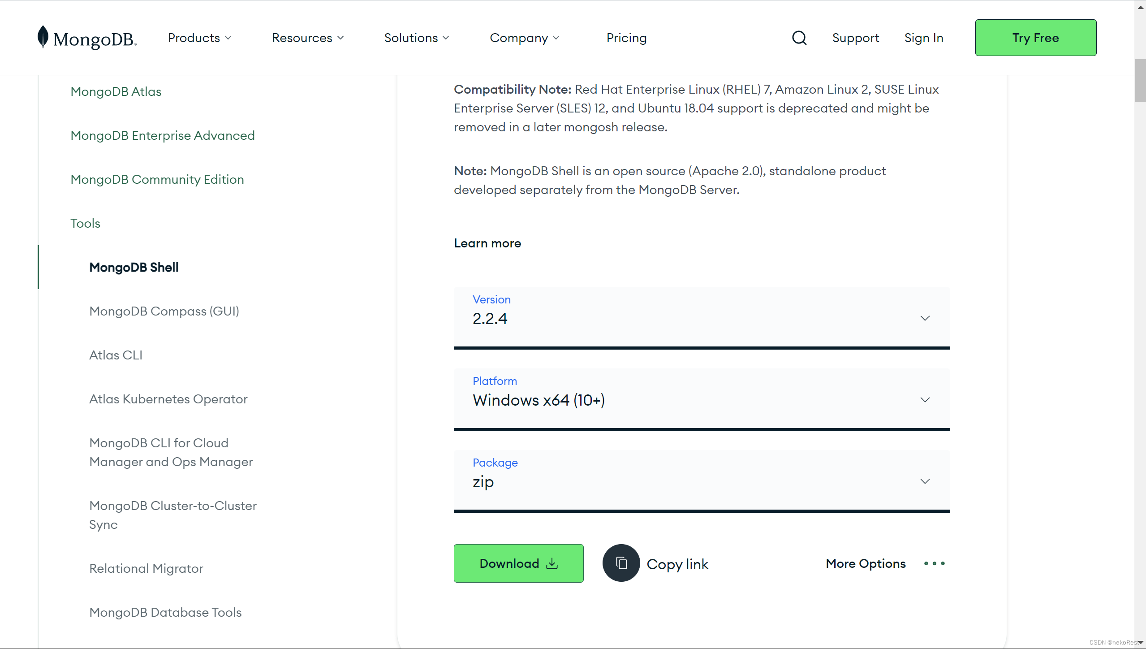Screen dimensions: 1146x649
Task: Click the green Download button
Action: 518,563
